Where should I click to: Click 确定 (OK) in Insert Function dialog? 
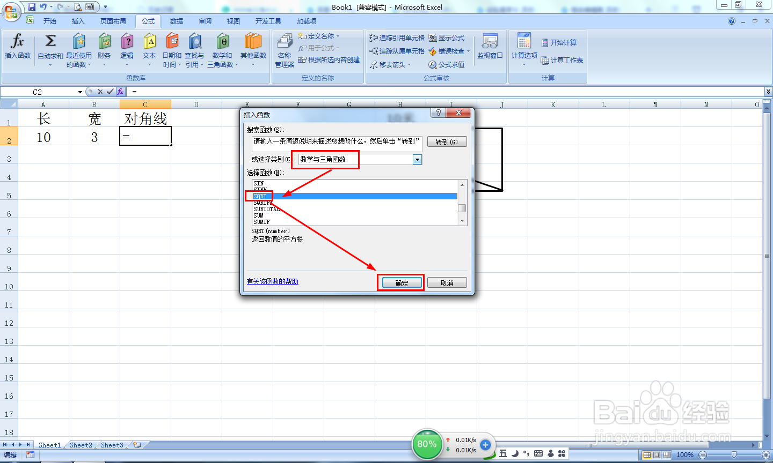tap(402, 283)
